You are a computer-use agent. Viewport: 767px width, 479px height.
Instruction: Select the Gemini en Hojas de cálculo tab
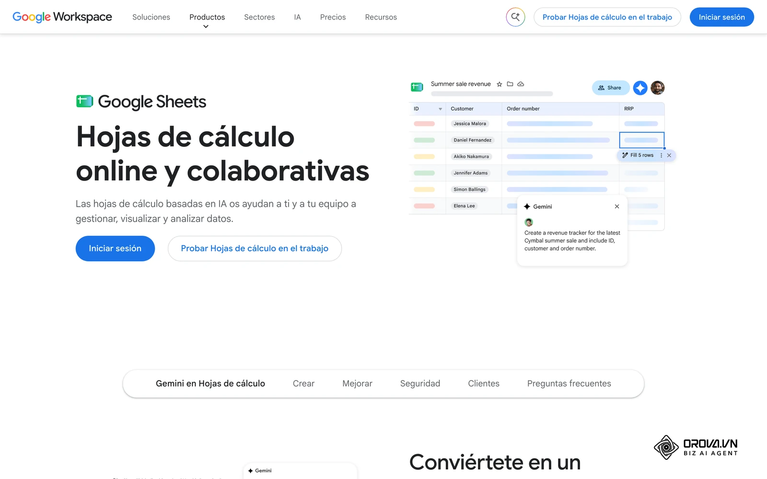click(x=210, y=384)
